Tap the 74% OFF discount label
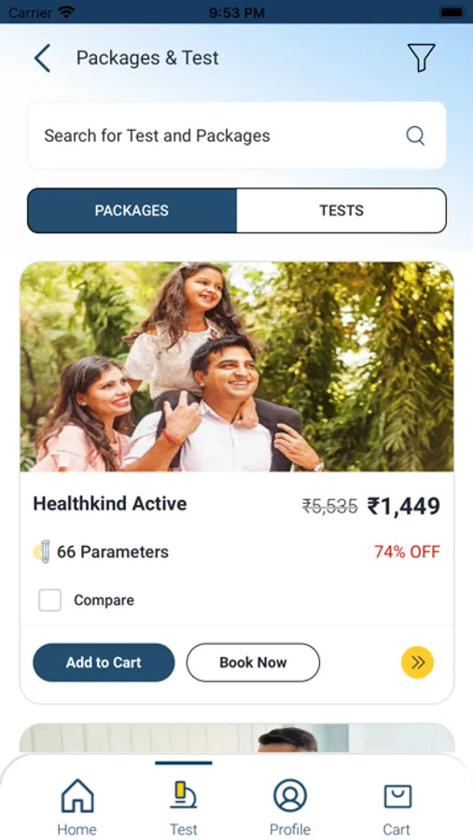 pos(407,552)
